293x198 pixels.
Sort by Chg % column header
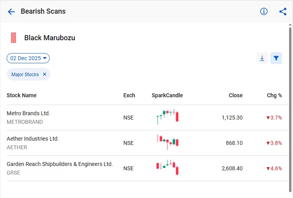pos(275,95)
